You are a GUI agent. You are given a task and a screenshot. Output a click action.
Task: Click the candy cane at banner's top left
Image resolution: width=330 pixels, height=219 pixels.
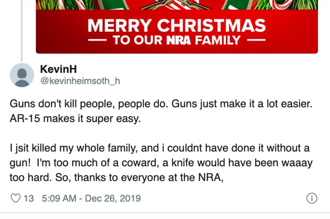coord(59,5)
